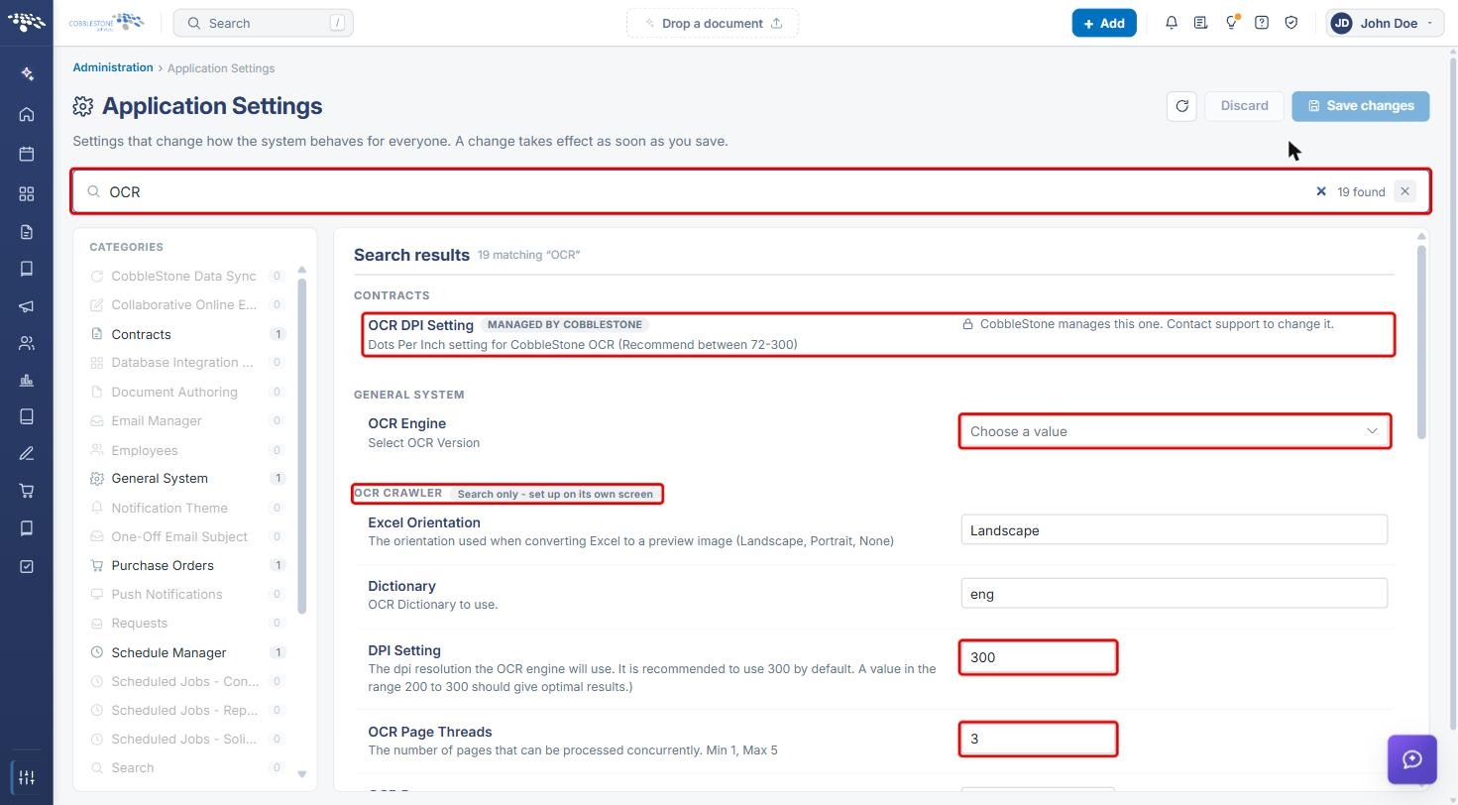Open the sliders settings icon at sidebar bottom

tap(27, 777)
